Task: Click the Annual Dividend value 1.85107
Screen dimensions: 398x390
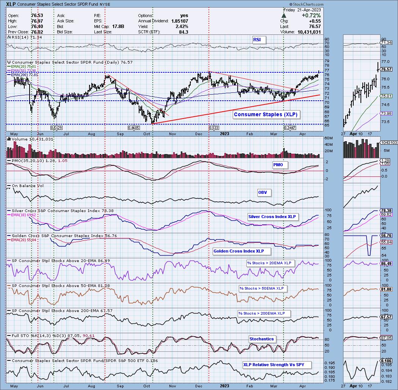Action: point(179,21)
